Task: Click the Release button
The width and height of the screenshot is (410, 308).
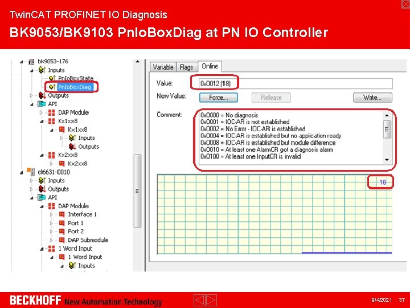Action: coord(271,98)
